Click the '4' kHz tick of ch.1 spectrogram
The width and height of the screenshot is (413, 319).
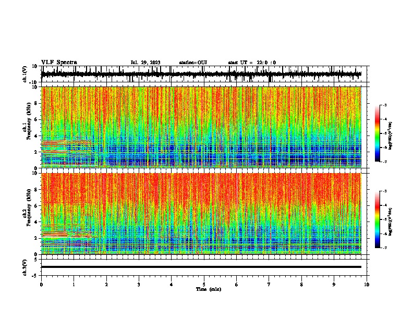click(x=37, y=136)
